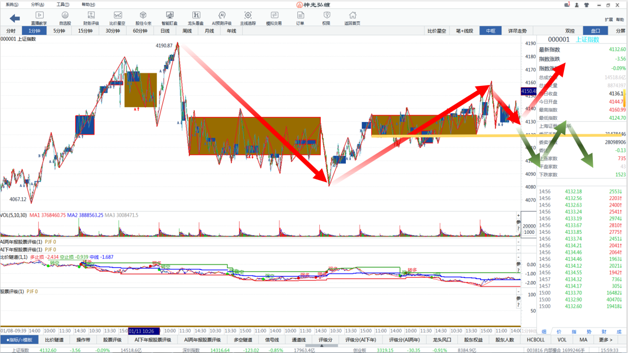This screenshot has width=628, height=353.
Task: Expand the 指标/模板 selector
Action: pos(19,340)
